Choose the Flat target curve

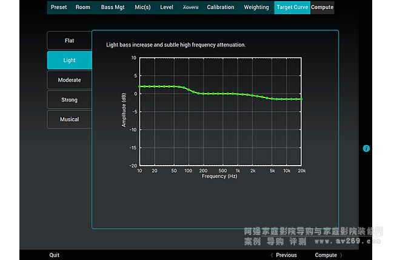coord(70,41)
